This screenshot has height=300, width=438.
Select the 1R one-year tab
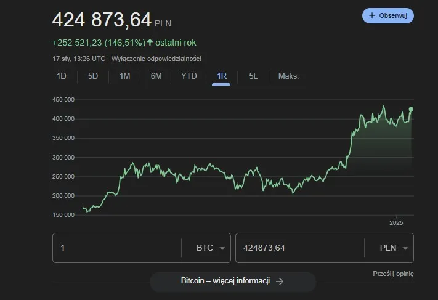221,76
